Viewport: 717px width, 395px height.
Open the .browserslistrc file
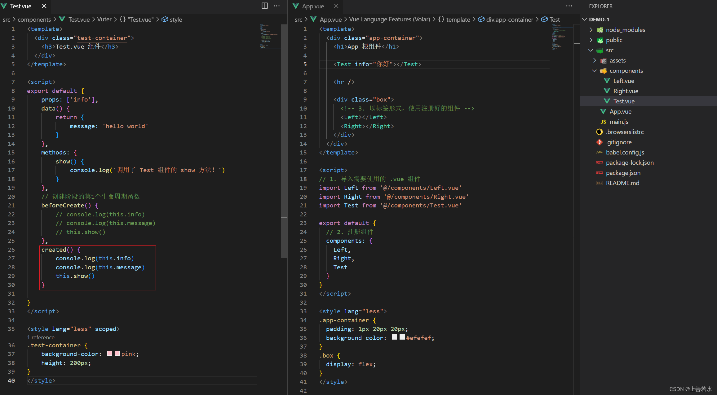(x=625, y=132)
